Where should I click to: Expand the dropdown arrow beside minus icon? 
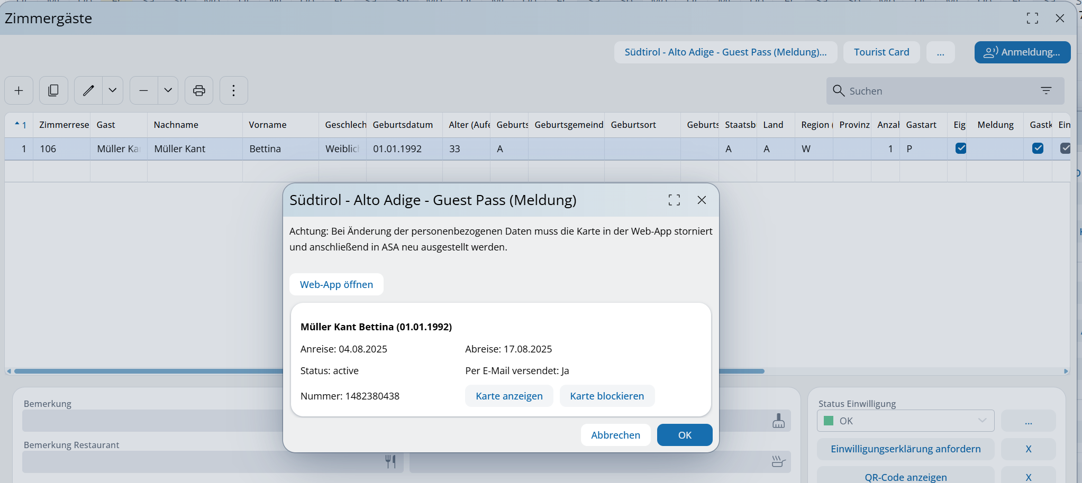[168, 90]
